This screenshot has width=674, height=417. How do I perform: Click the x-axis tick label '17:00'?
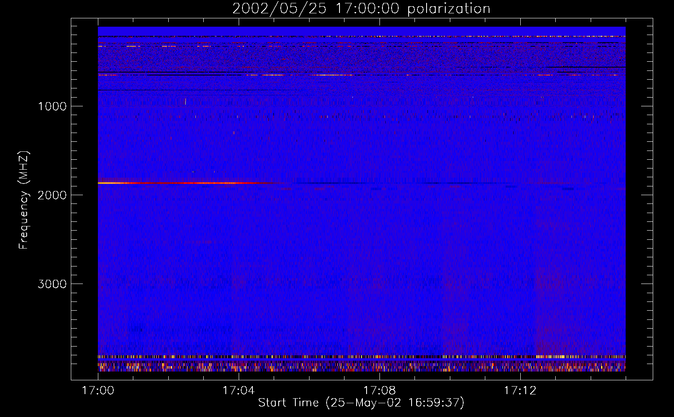coord(98,390)
